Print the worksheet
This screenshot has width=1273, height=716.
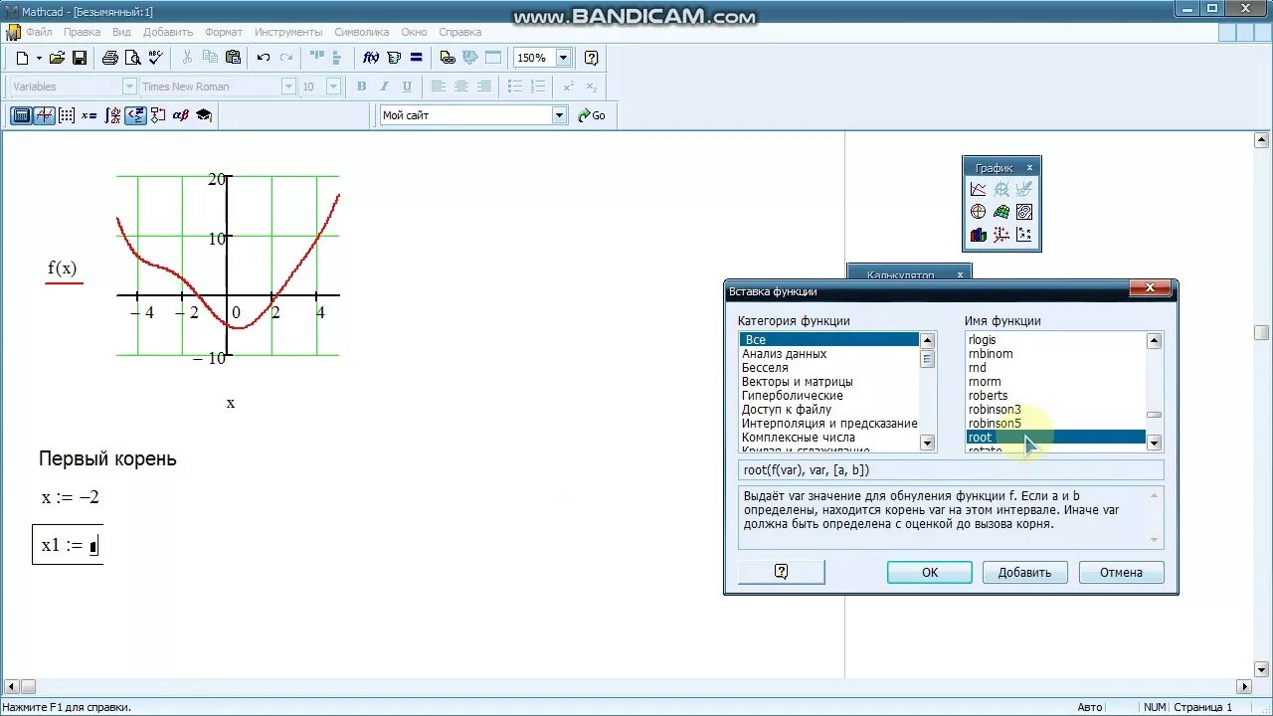click(110, 58)
